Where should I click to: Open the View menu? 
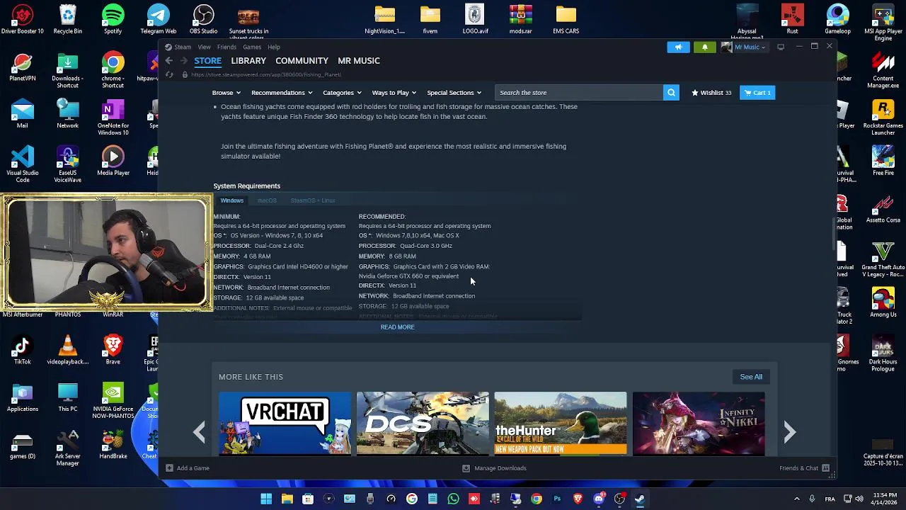204,47
